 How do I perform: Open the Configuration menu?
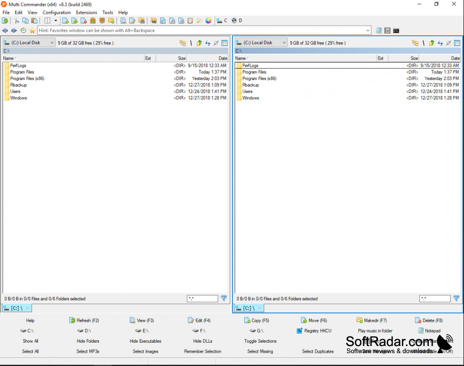[x=57, y=12]
